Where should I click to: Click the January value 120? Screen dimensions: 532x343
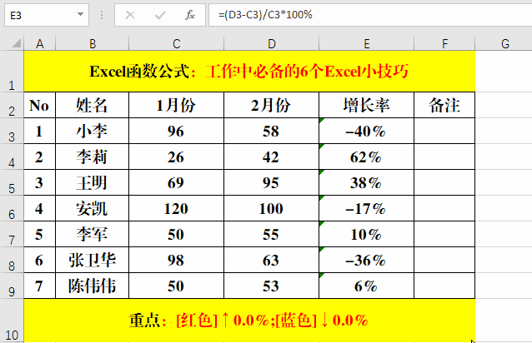pyautogui.click(x=177, y=208)
